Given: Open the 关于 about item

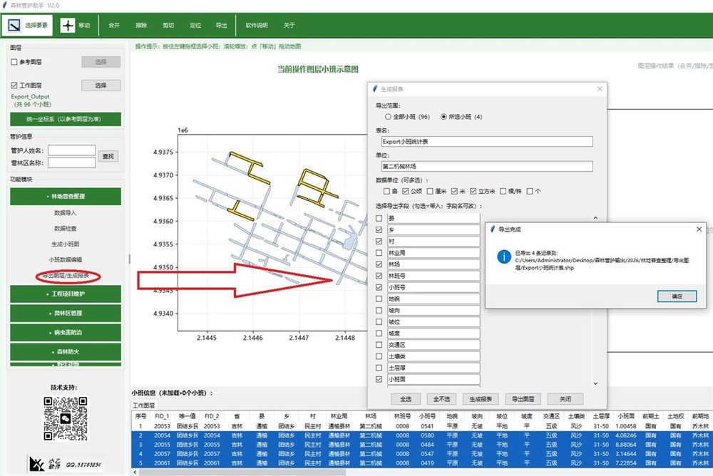Looking at the screenshot, I should [289, 25].
